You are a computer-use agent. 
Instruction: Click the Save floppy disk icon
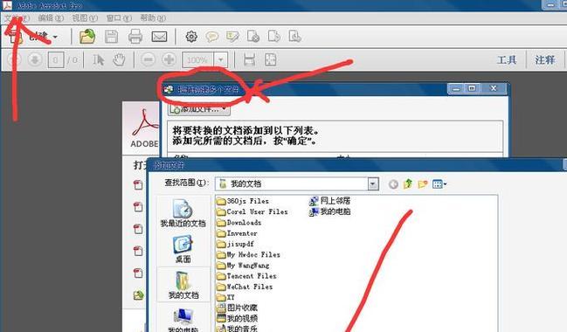111,37
